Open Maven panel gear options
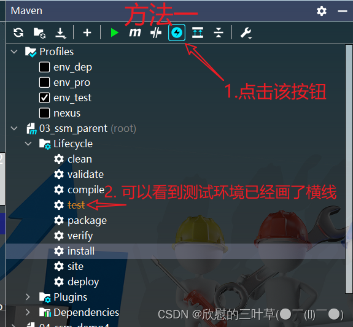353x327 pixels. click(x=322, y=11)
